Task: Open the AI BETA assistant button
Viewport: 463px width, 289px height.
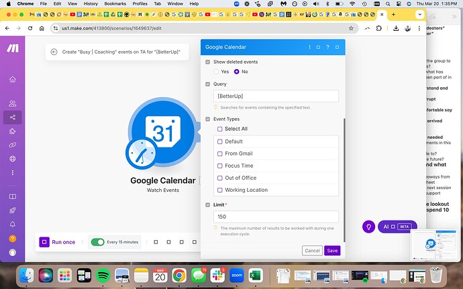Action: (397, 227)
